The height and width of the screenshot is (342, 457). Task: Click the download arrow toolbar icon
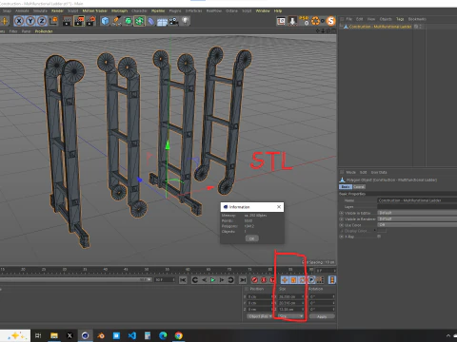point(292,21)
